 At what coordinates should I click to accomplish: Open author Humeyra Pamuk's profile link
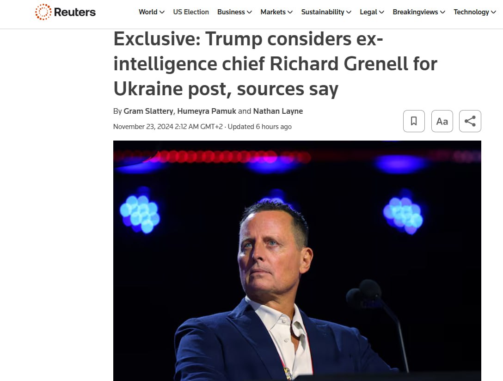click(x=207, y=111)
